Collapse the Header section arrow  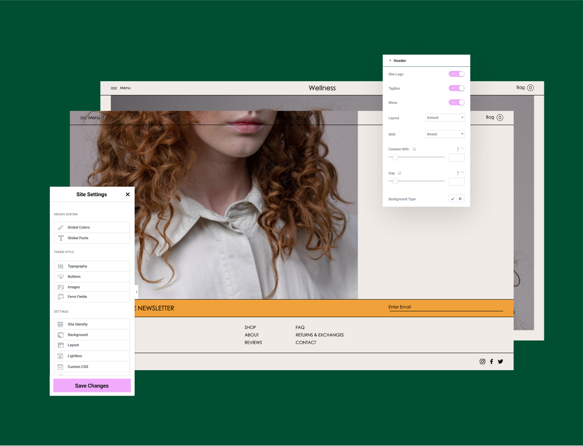[x=390, y=61]
